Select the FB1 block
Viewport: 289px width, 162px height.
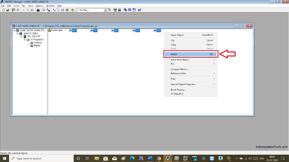[x=94, y=30]
